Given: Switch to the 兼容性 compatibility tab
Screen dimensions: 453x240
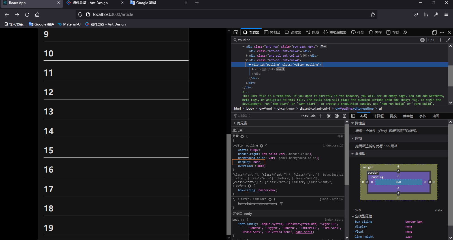Looking at the screenshot, I should pos(408,116).
